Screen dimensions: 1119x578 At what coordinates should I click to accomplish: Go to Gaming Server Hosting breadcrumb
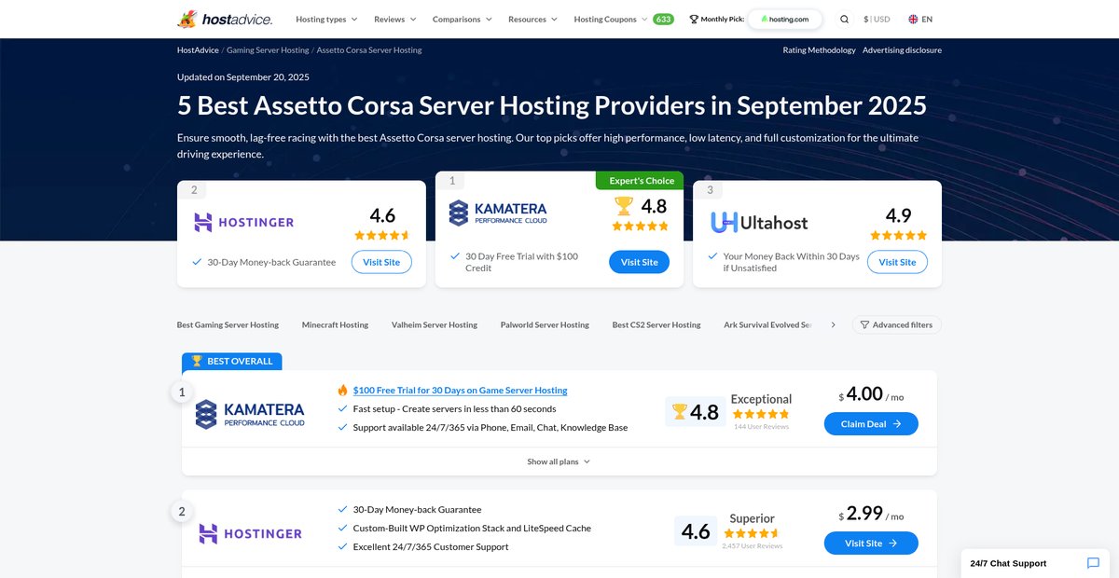tap(268, 50)
